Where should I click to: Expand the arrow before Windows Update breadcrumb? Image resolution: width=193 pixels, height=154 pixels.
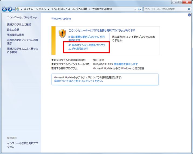(x=90, y=9)
